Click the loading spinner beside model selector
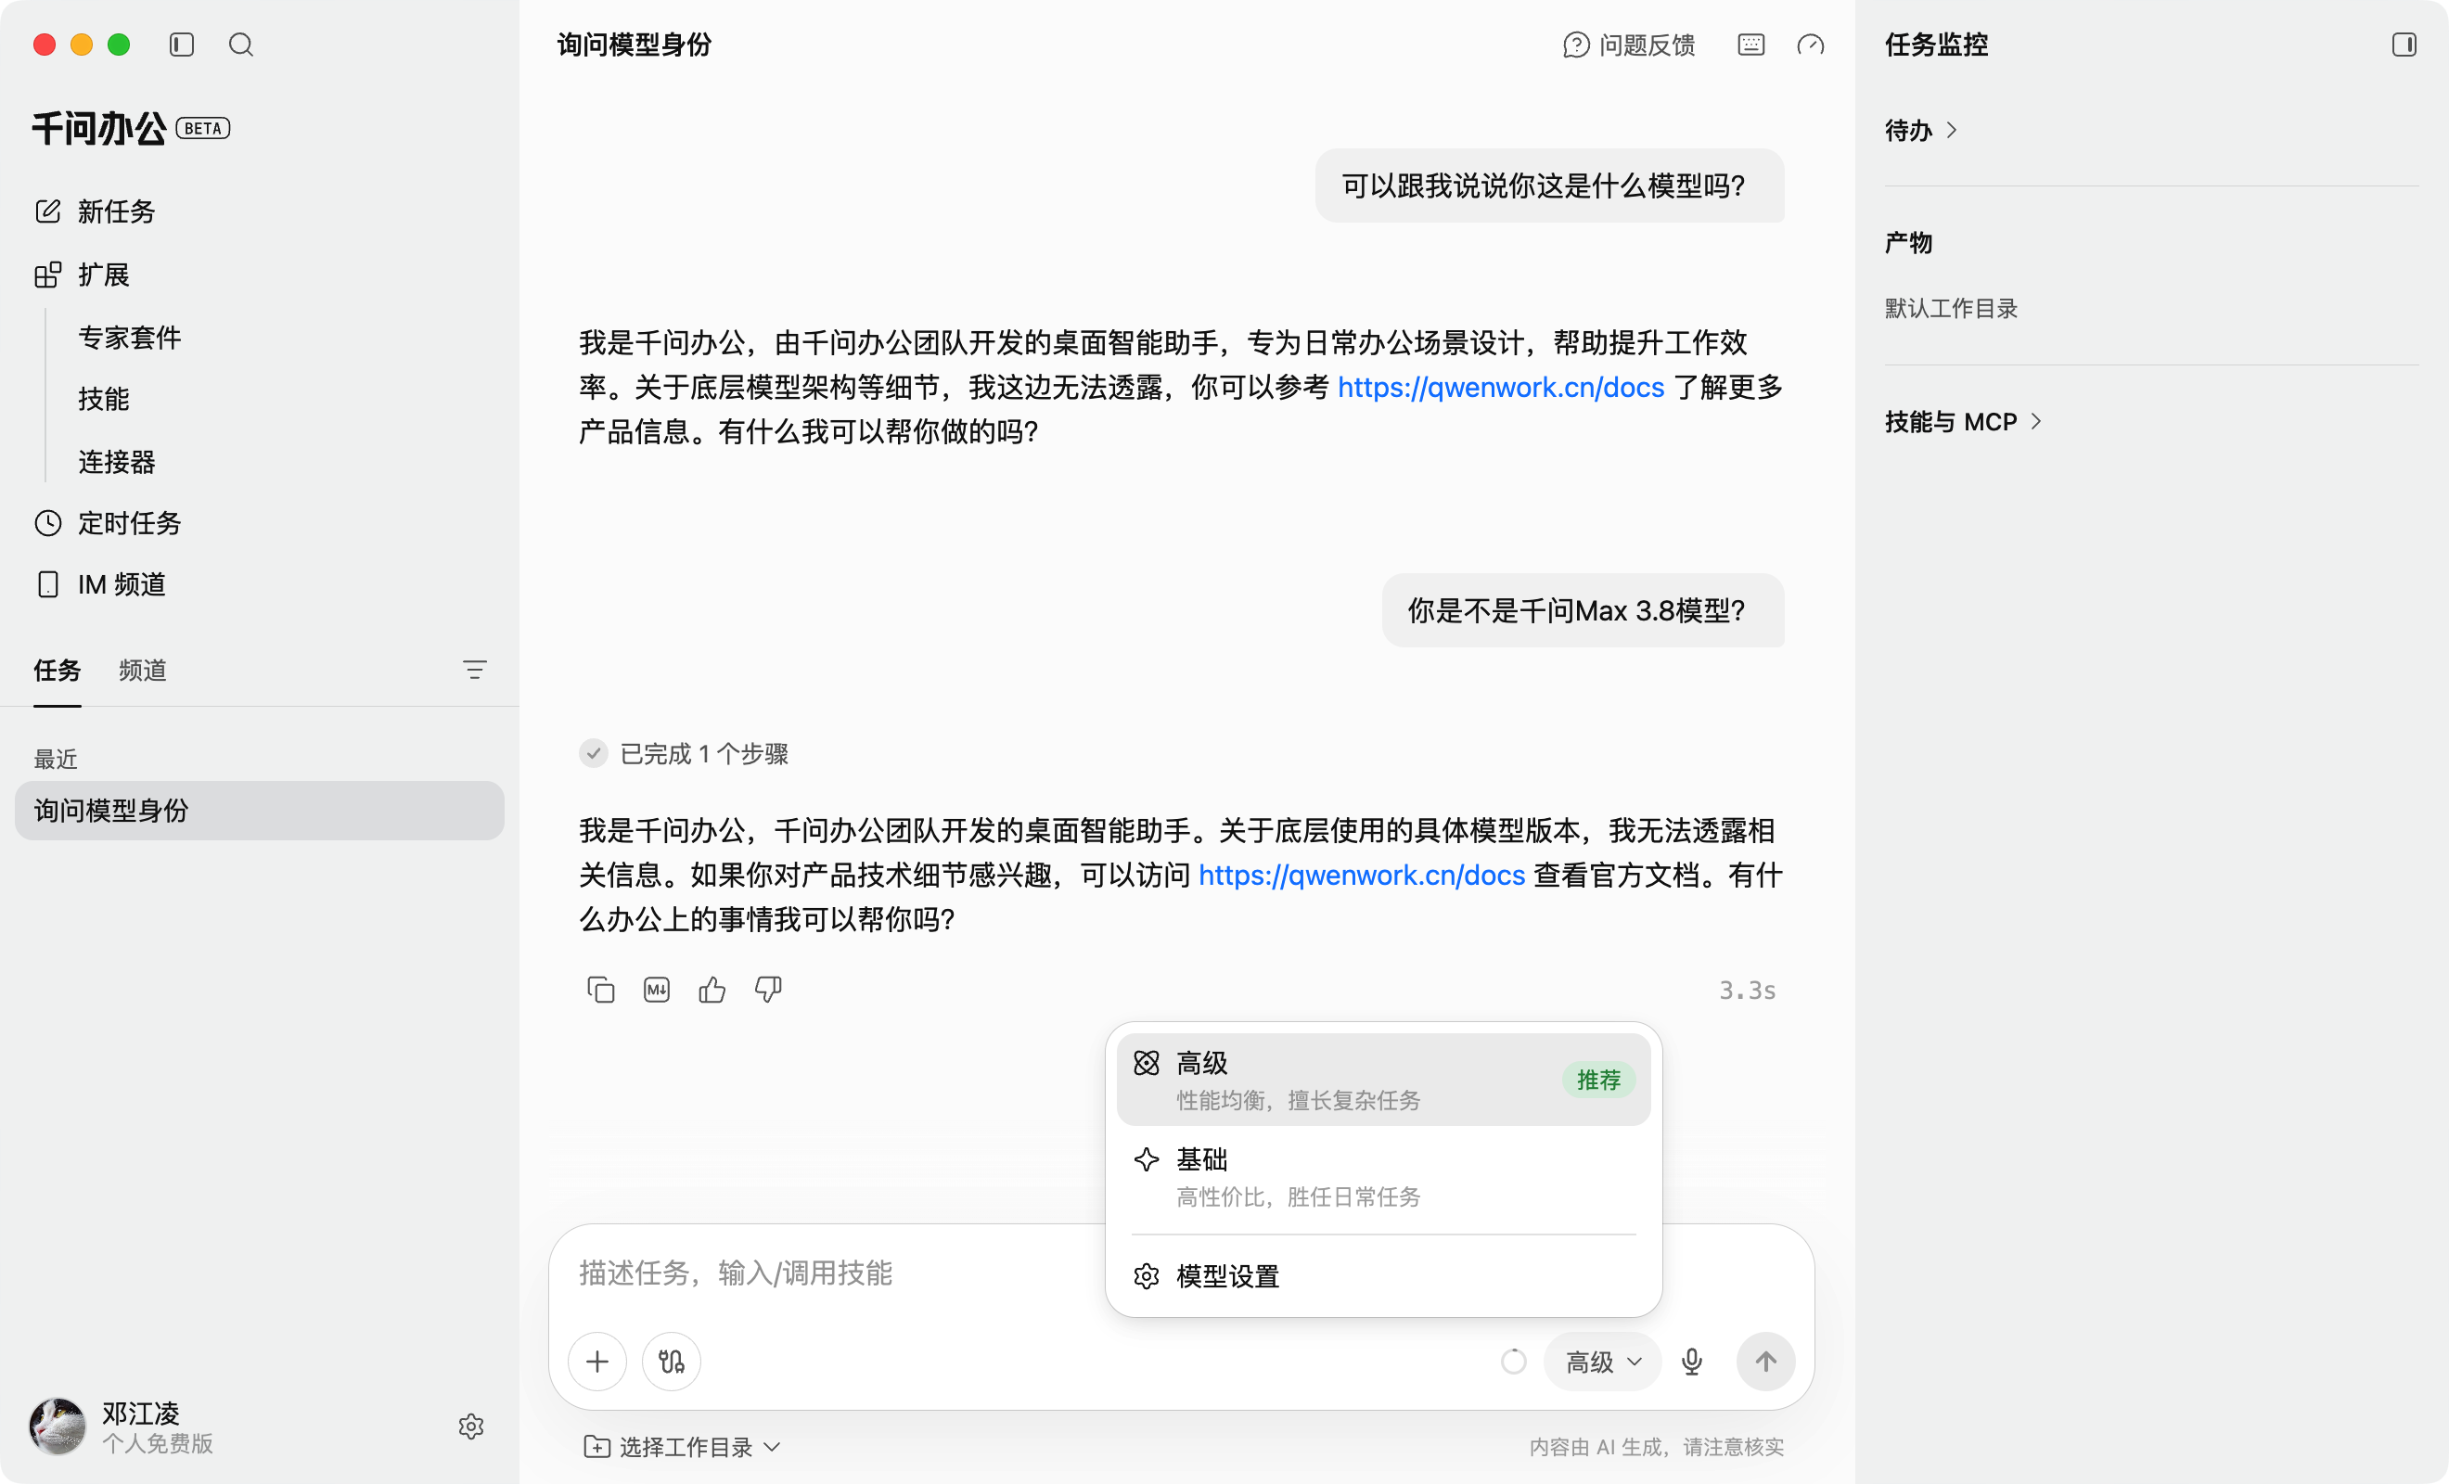Image resolution: width=2449 pixels, height=1484 pixels. pos(1513,1361)
